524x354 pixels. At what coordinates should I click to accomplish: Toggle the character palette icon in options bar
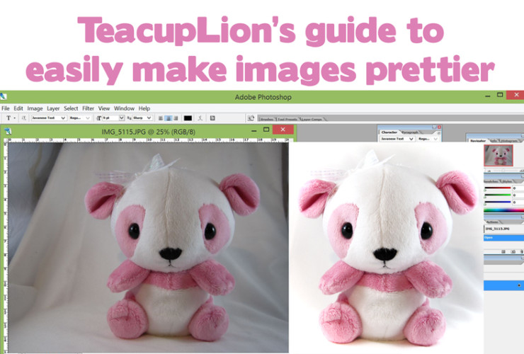(212, 118)
